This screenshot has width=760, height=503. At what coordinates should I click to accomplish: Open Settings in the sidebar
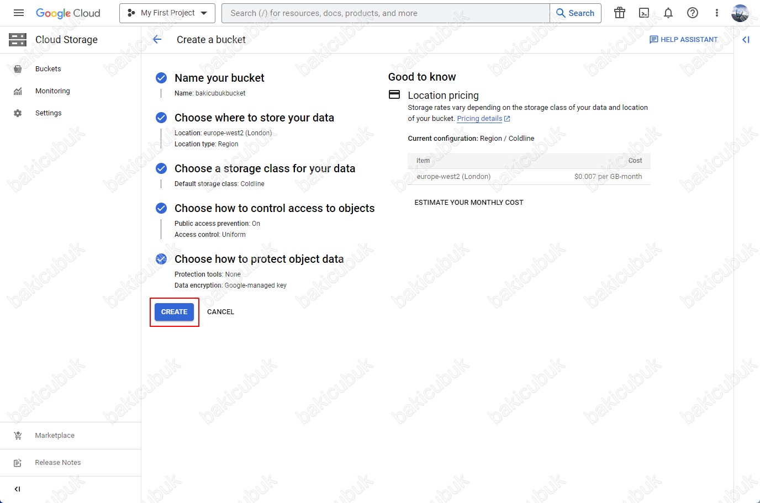(48, 113)
